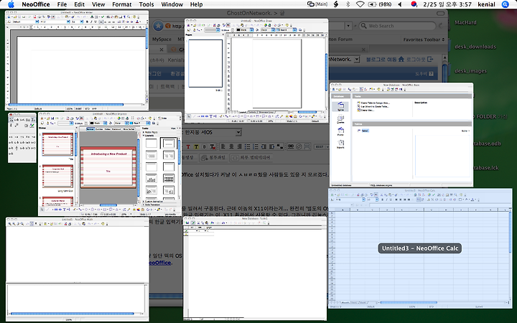
Task: Click NeoOffice hyperlink in blog text
Action: coord(160,263)
